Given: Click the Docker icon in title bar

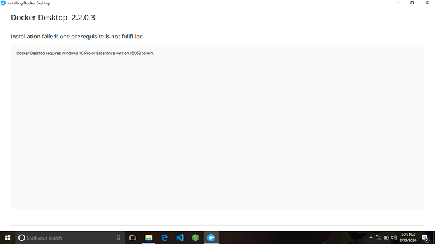Looking at the screenshot, I should 3,3.
